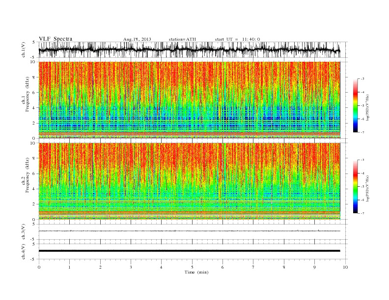This screenshot has width=389, height=300.
Task: Click time axis tick label '4'
Action: click(161, 267)
